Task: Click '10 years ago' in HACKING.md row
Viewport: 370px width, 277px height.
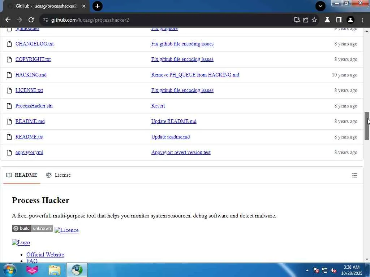Action: pyautogui.click(x=344, y=75)
